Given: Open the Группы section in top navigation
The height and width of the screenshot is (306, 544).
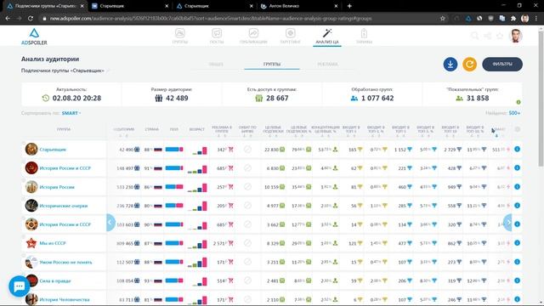Looking at the screenshot, I should 179,36.
